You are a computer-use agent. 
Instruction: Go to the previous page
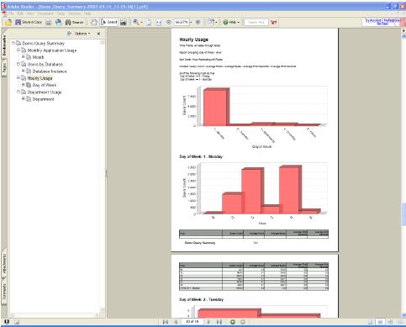point(176,322)
